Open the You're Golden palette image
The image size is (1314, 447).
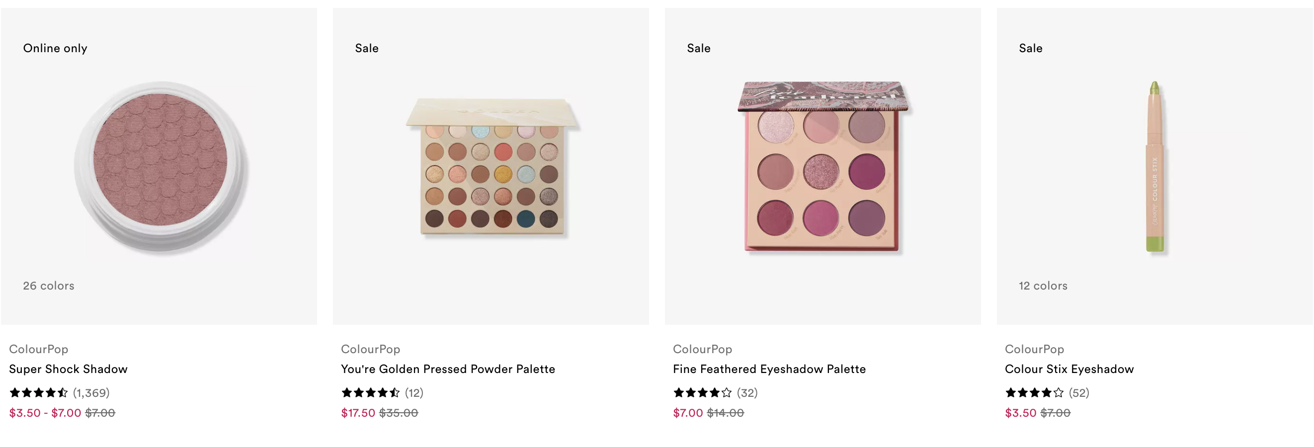[492, 166]
